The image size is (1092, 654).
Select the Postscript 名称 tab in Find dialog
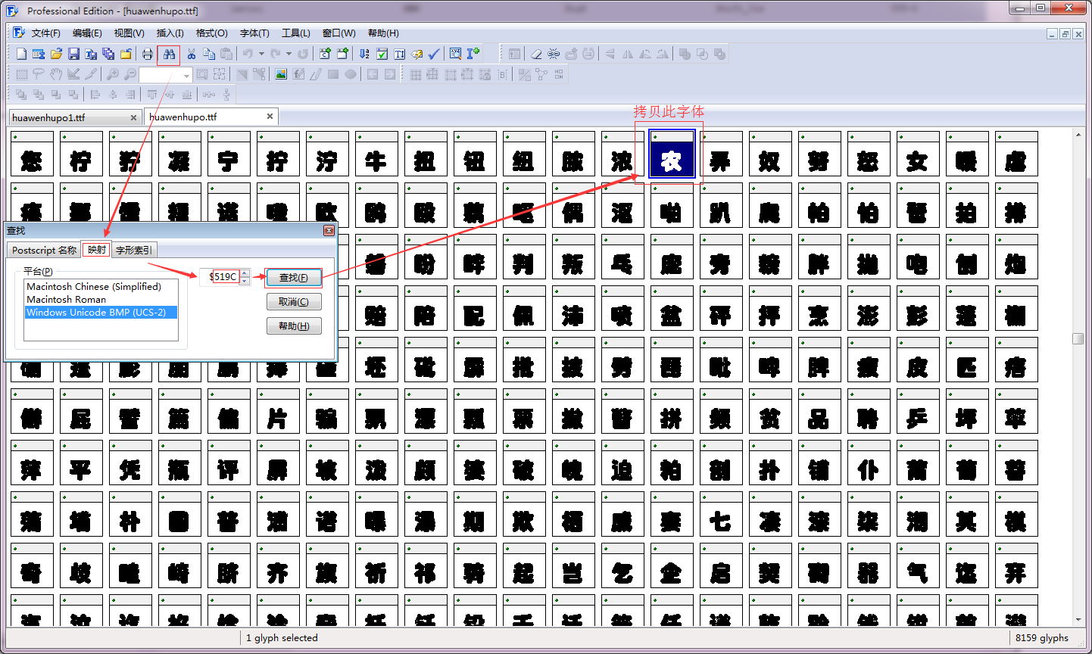point(44,251)
